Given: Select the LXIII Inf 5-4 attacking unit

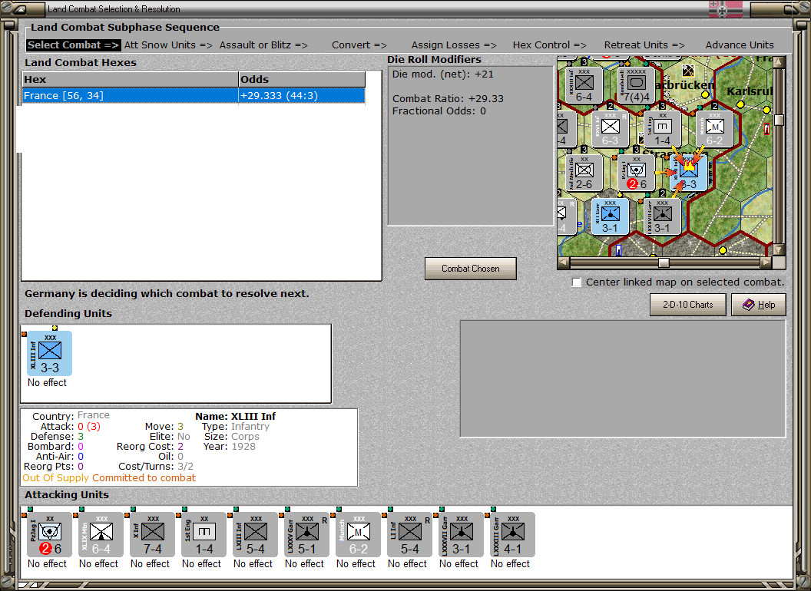Looking at the screenshot, I should point(256,534).
